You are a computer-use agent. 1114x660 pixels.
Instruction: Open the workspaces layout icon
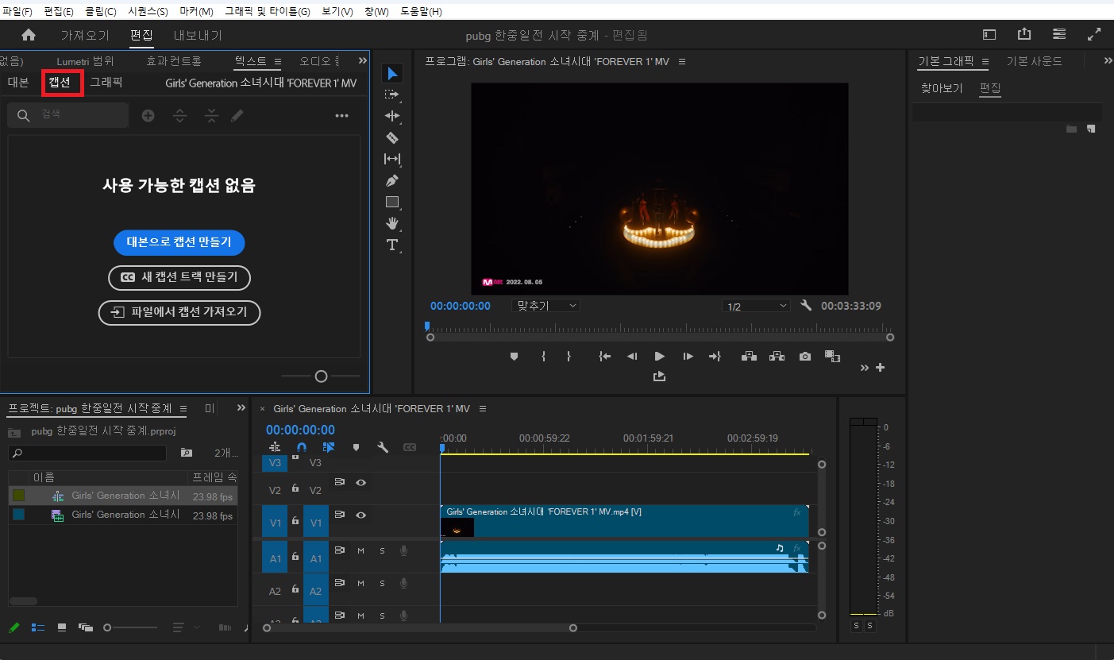(x=1059, y=34)
